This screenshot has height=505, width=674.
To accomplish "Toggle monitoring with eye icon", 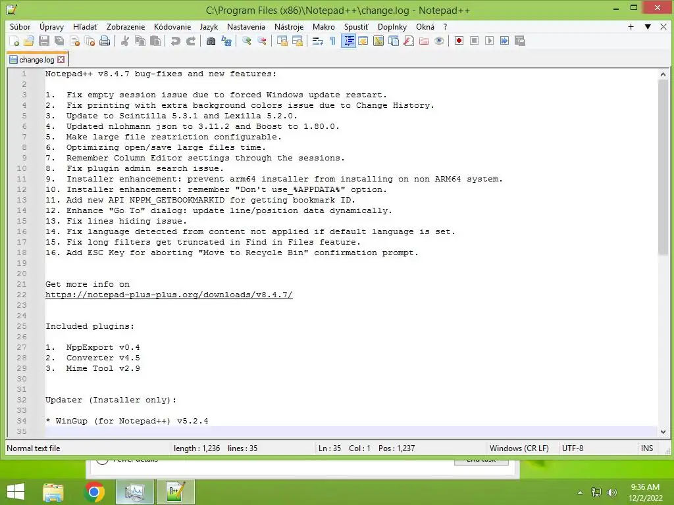I will pos(439,41).
